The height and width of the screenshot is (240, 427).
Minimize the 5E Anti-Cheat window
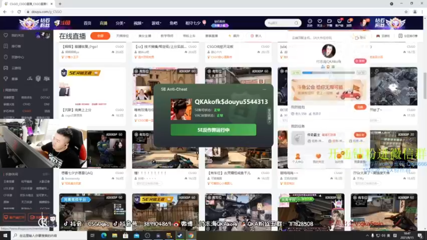click(264, 89)
